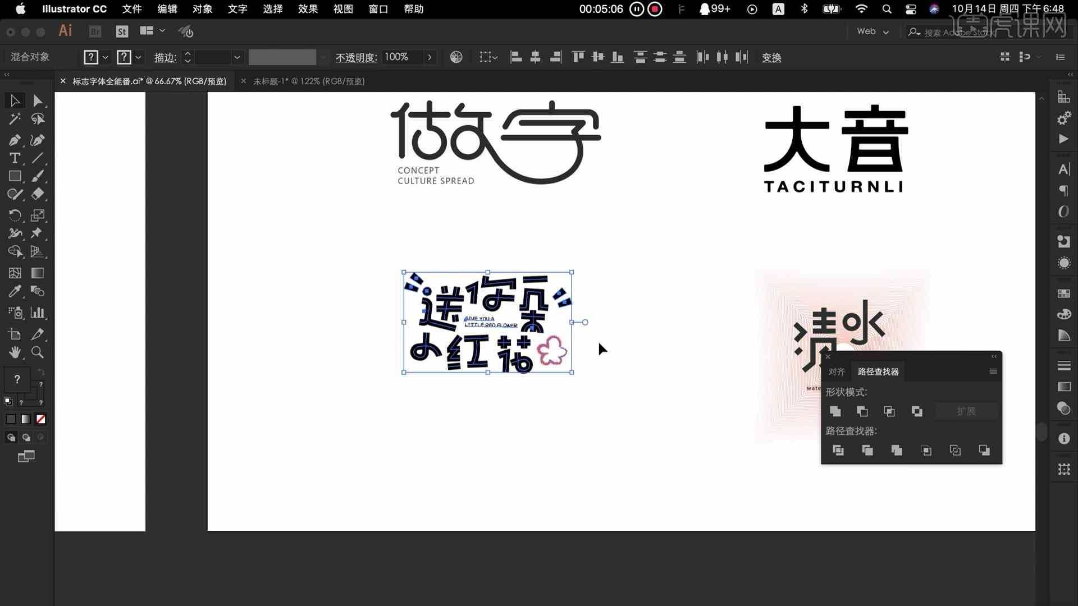Select the Type tool
Screen dimensions: 1078x606
pos(14,158)
